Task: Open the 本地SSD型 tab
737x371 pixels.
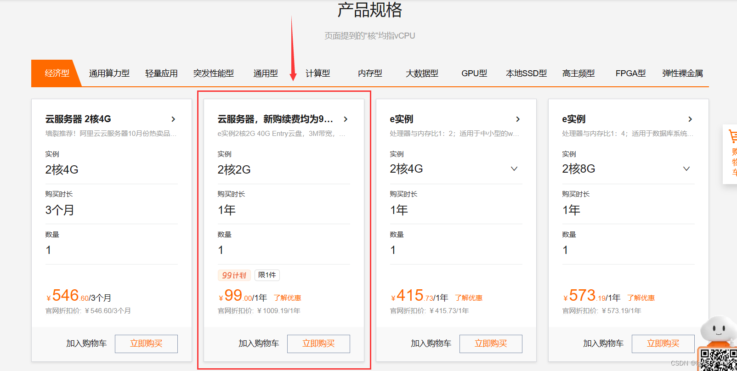Action: pos(526,73)
